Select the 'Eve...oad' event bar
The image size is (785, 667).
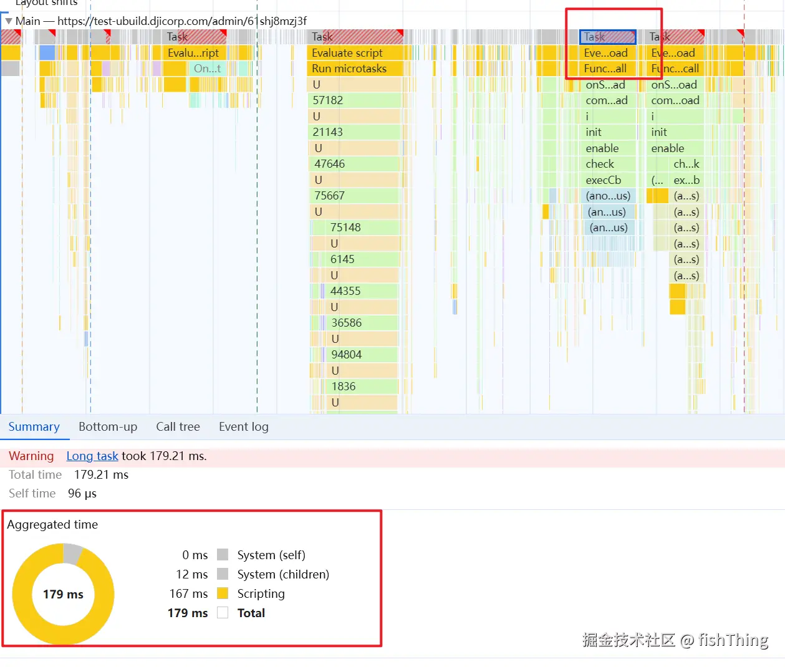pos(607,53)
